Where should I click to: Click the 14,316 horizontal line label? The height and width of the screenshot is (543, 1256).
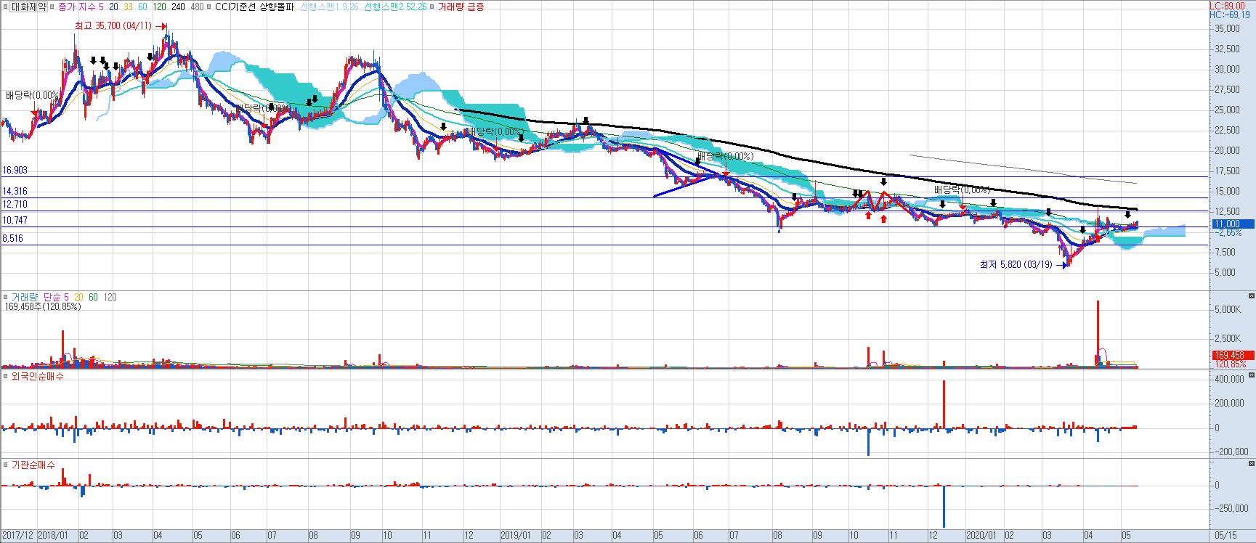pos(15,191)
